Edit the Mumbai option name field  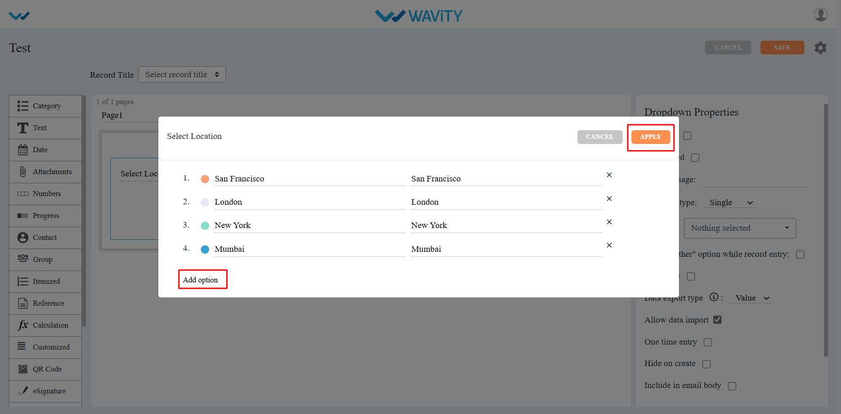310,249
